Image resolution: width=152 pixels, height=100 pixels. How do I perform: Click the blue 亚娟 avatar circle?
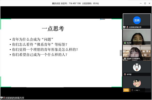137,20
